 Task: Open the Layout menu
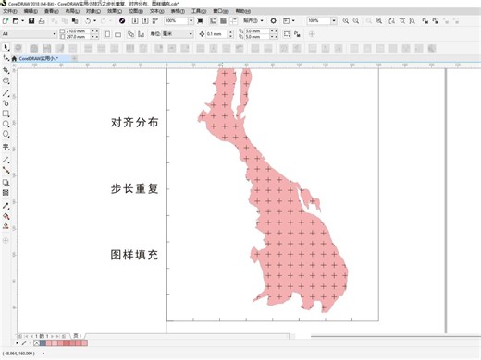point(72,11)
